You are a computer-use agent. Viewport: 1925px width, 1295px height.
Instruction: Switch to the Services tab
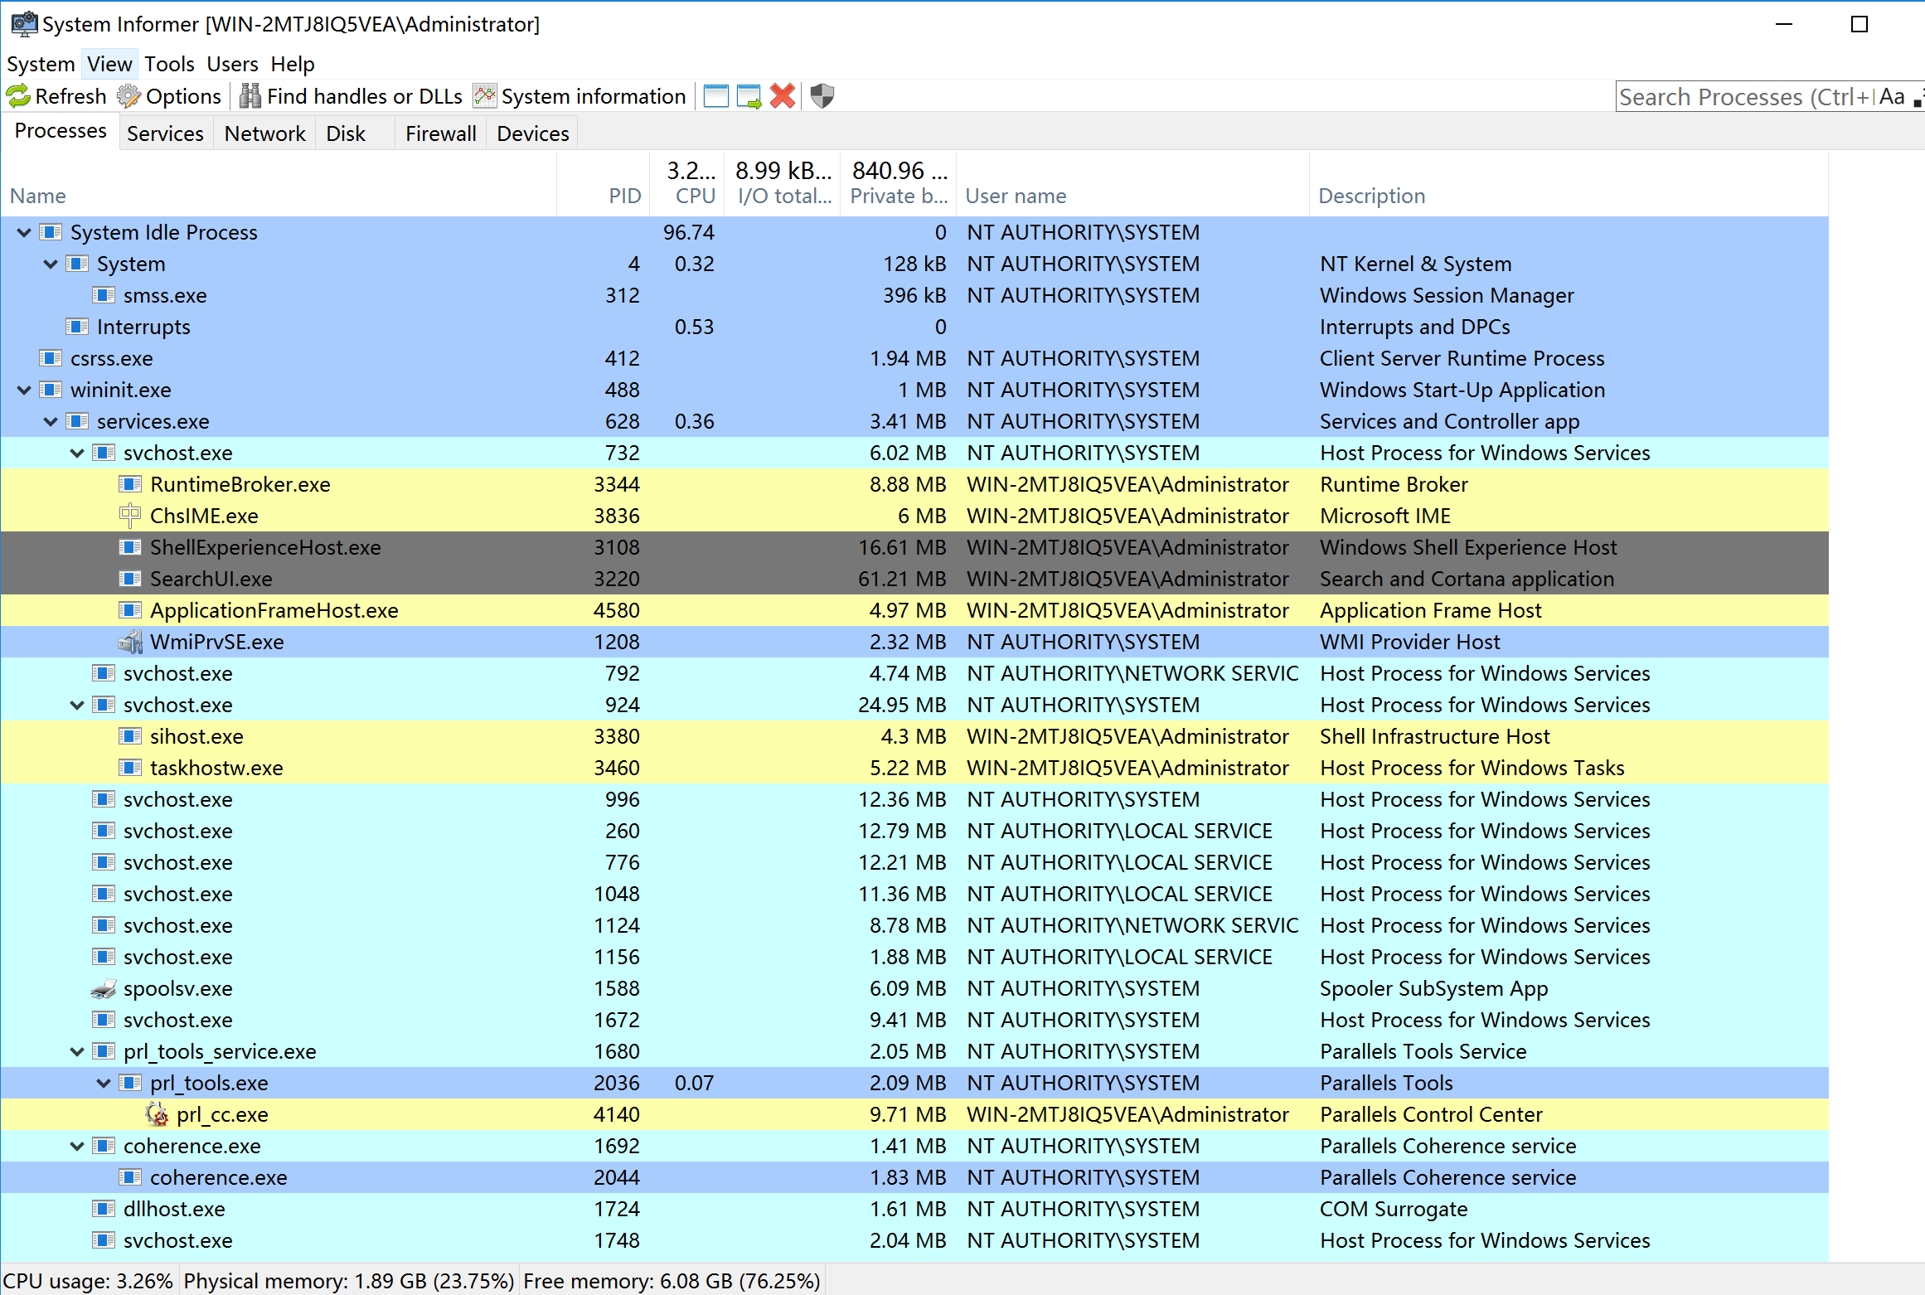(x=165, y=133)
